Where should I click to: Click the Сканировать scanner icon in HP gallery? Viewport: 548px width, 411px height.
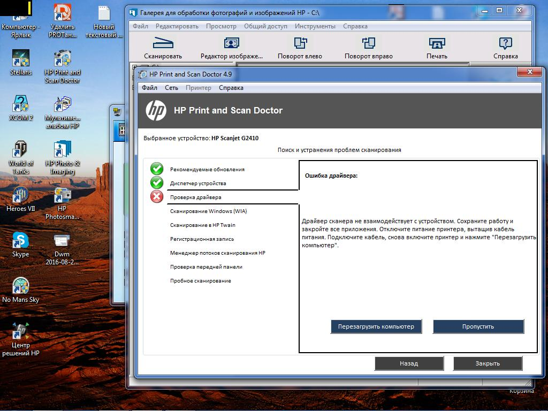tap(163, 43)
